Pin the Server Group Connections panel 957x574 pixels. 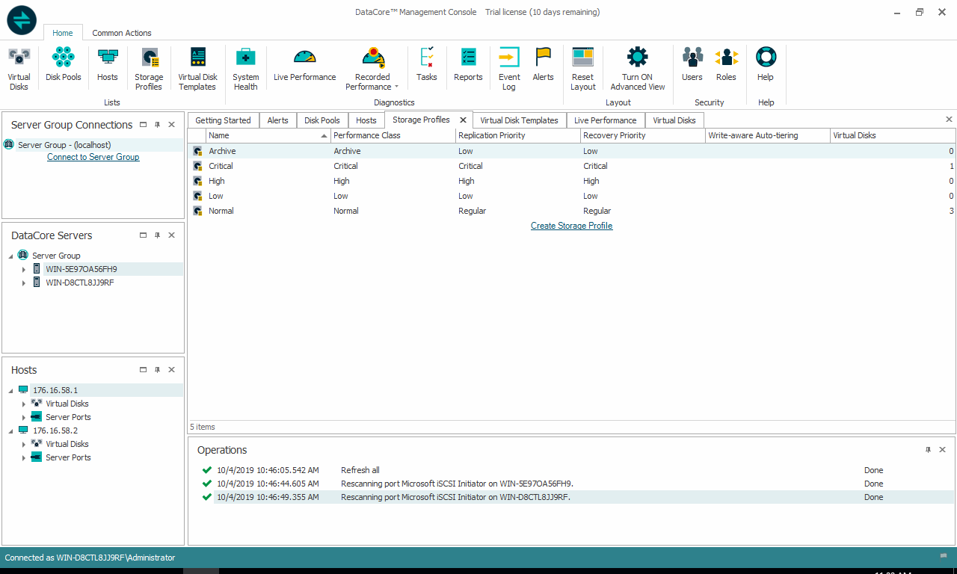click(x=157, y=125)
